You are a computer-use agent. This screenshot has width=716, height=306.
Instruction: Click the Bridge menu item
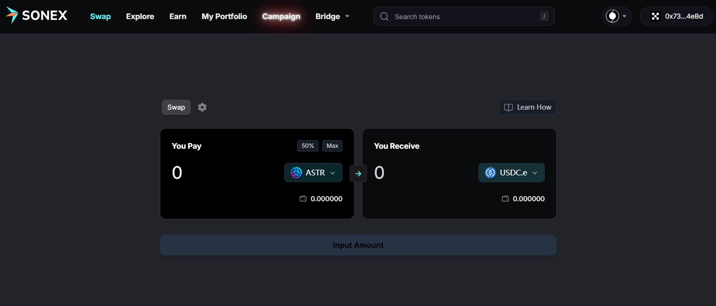point(328,16)
